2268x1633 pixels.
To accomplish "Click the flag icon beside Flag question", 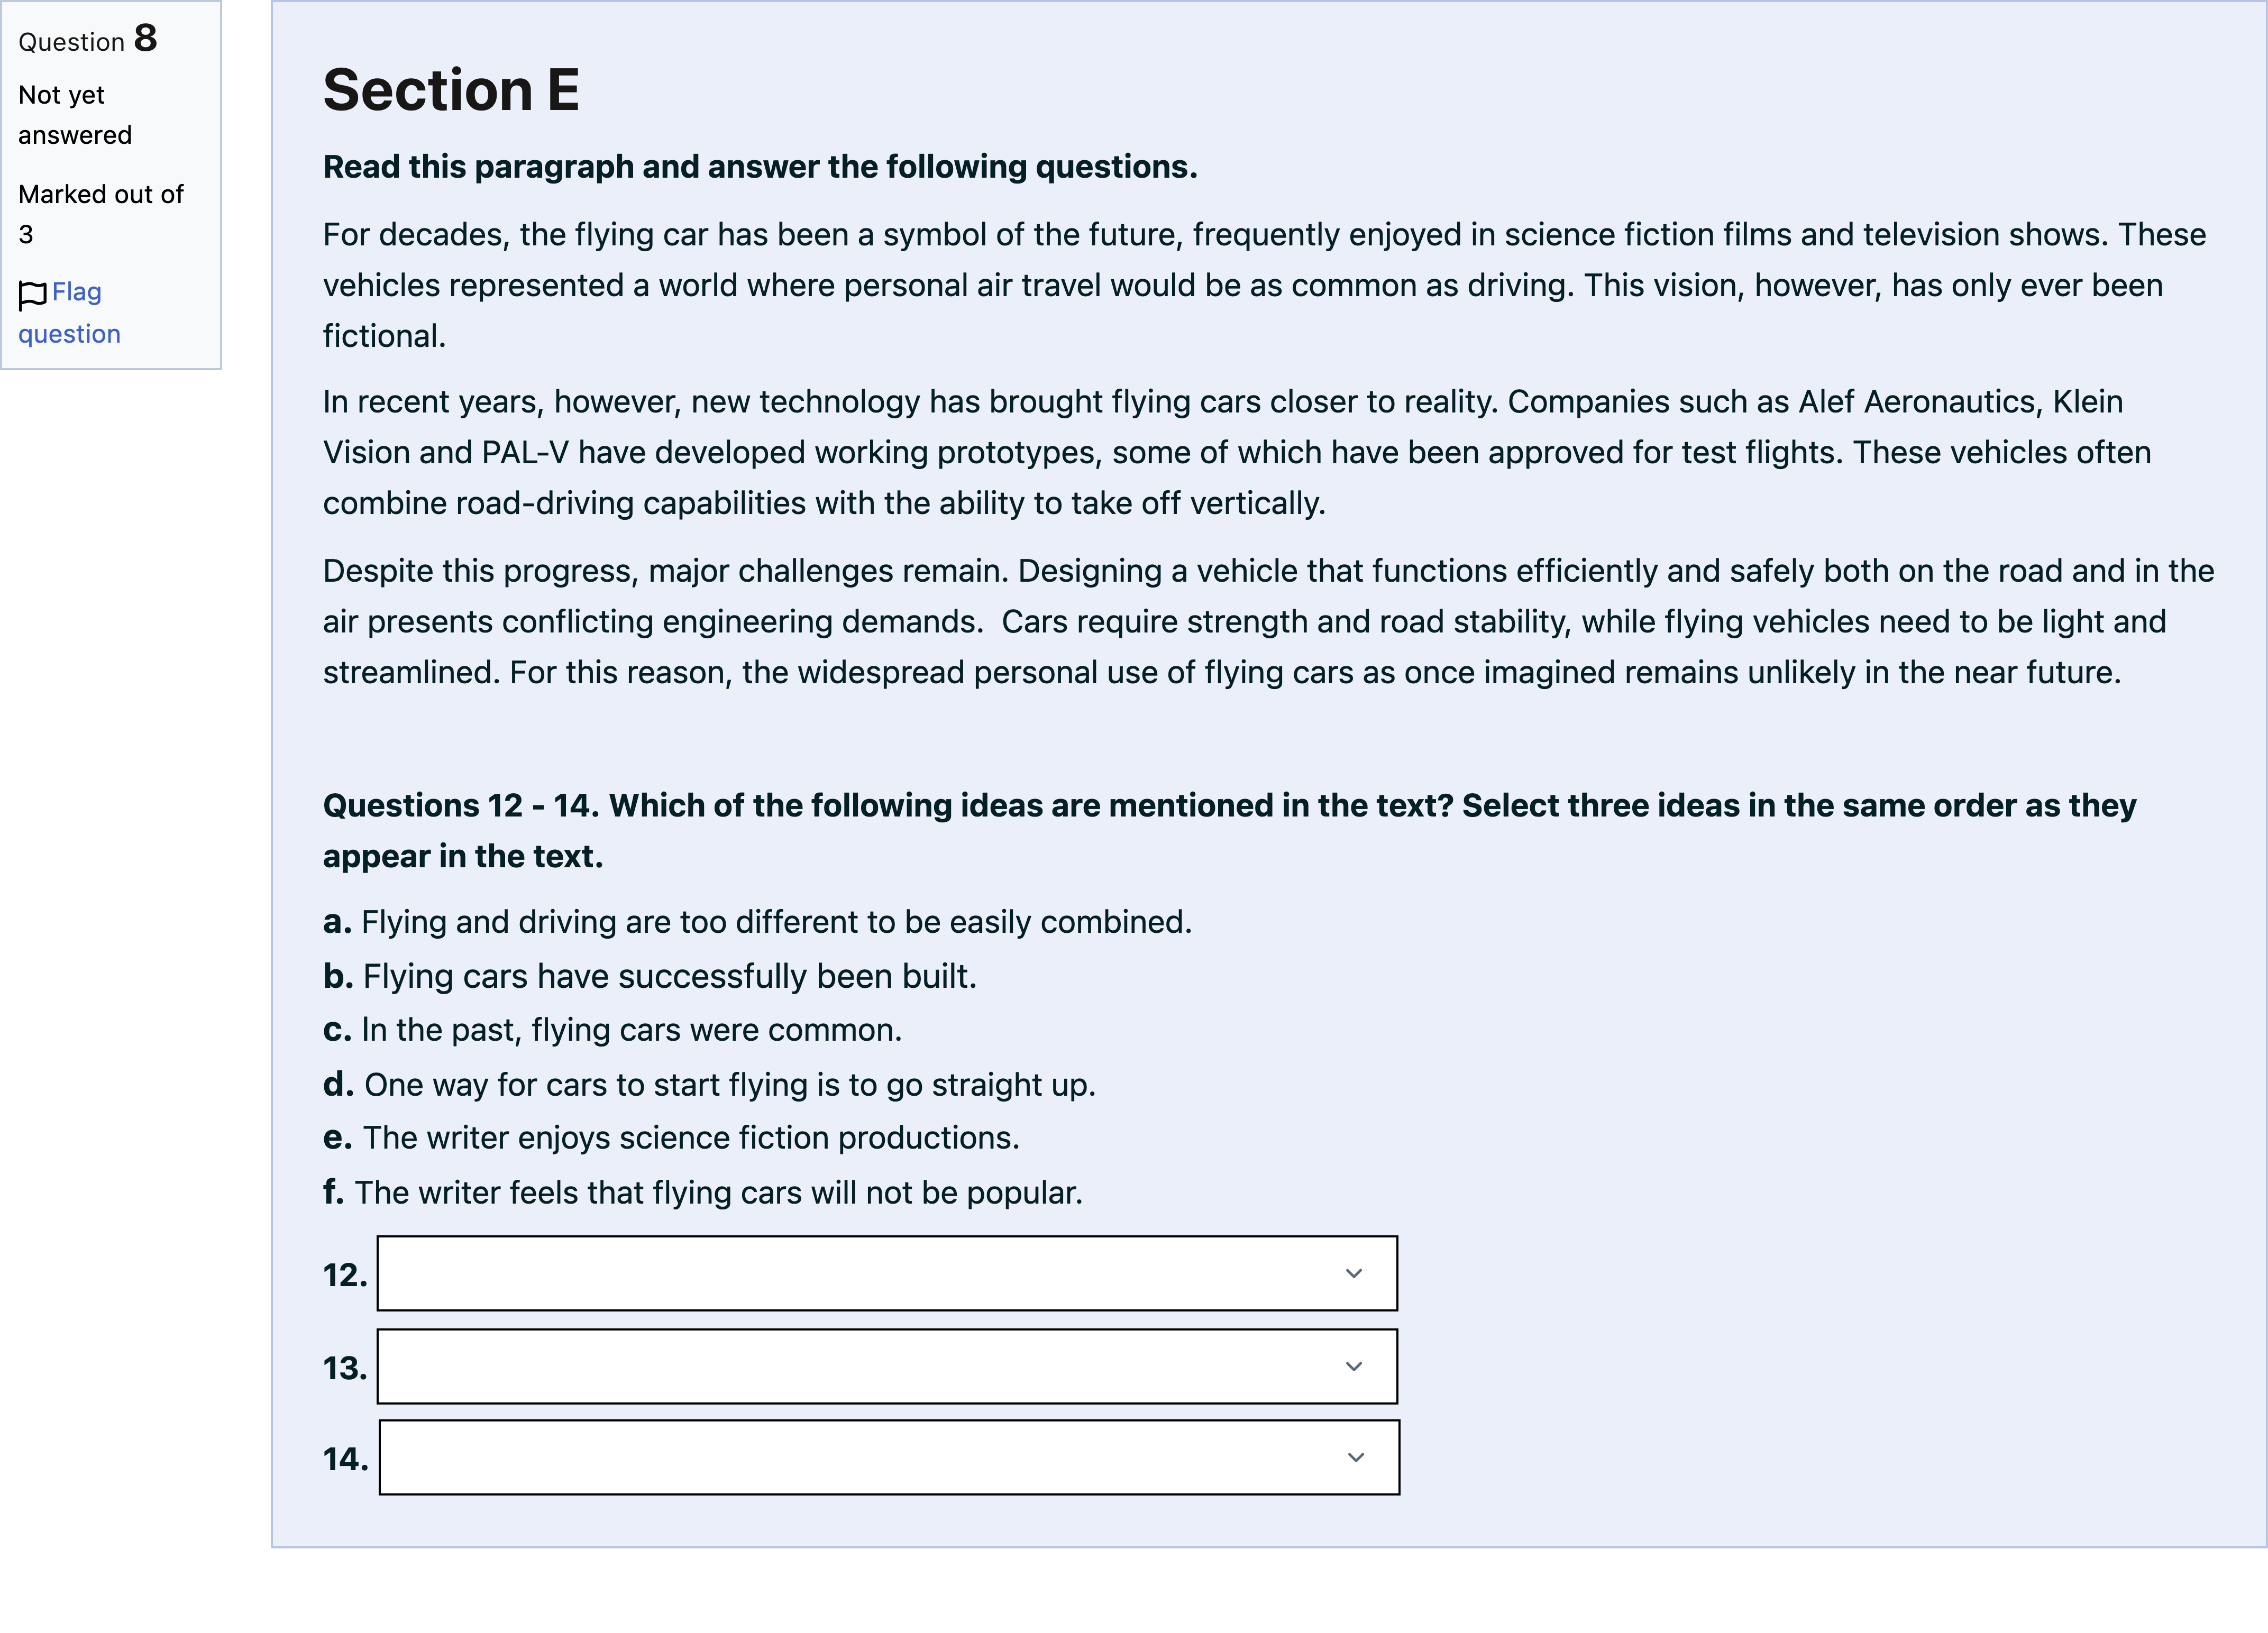I will pos(32,295).
